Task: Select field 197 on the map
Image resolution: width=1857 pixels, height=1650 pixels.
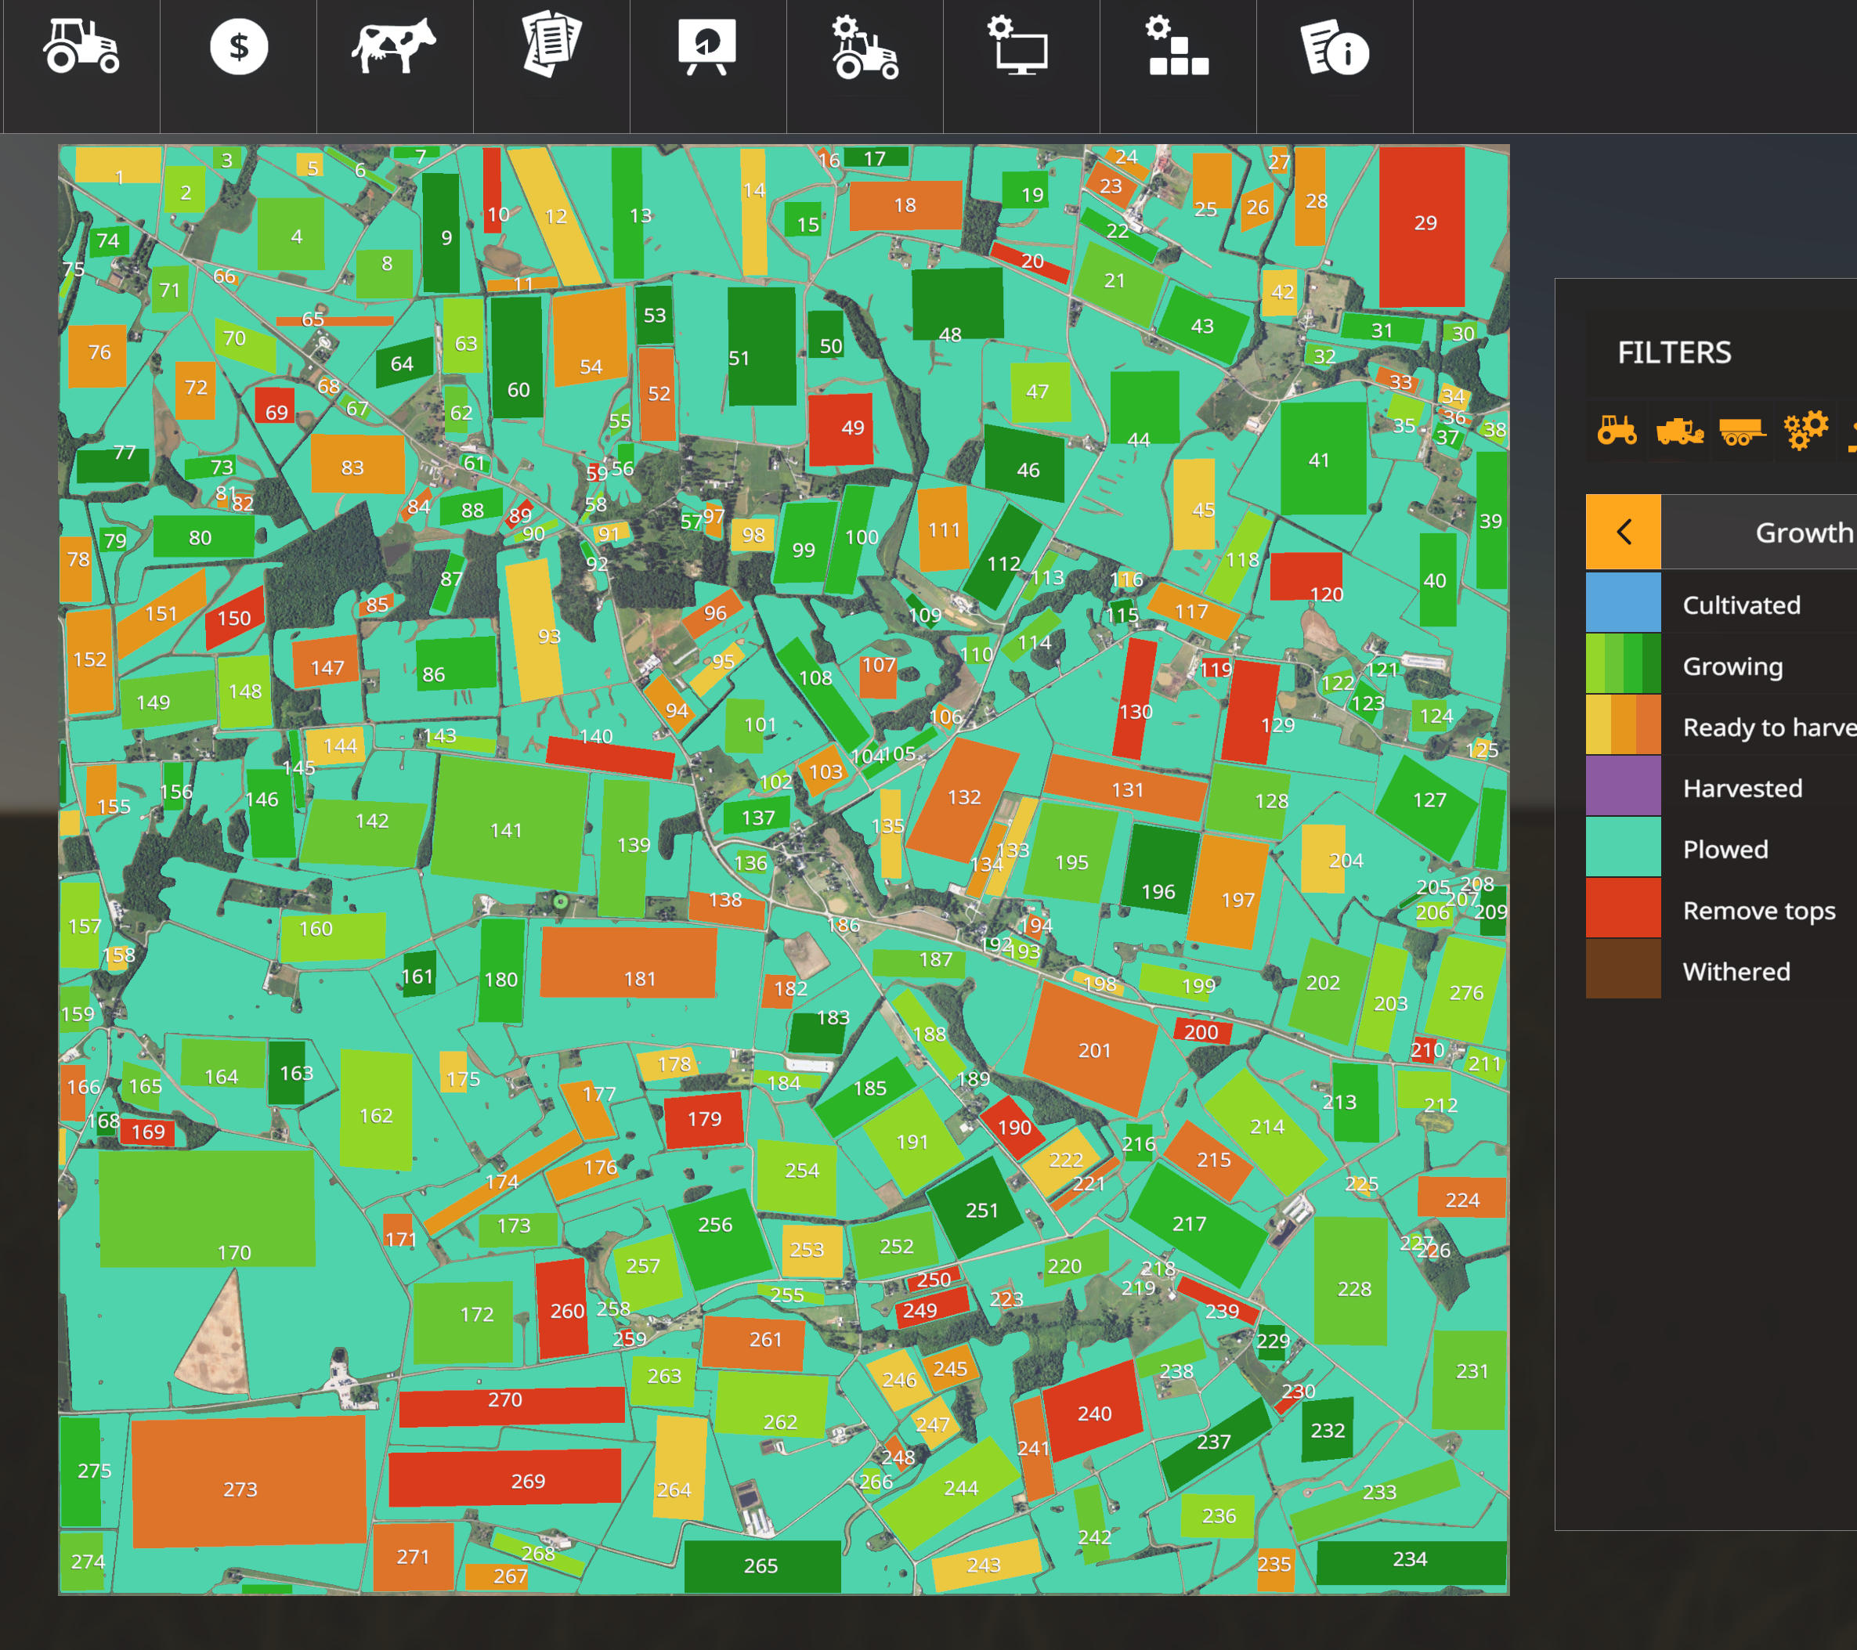Action: pyautogui.click(x=1228, y=890)
